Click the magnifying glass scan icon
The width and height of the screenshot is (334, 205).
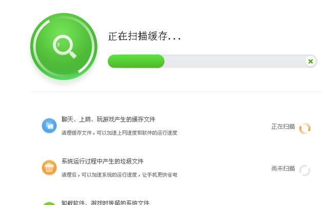click(x=65, y=47)
